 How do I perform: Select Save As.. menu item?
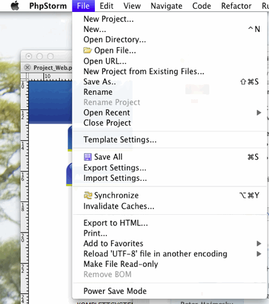(170, 82)
